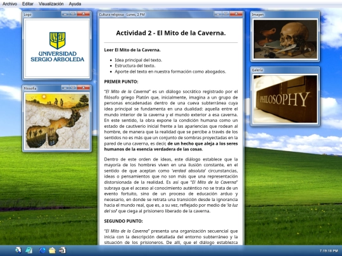Click the skull painting in Imagen window

(x=285, y=39)
